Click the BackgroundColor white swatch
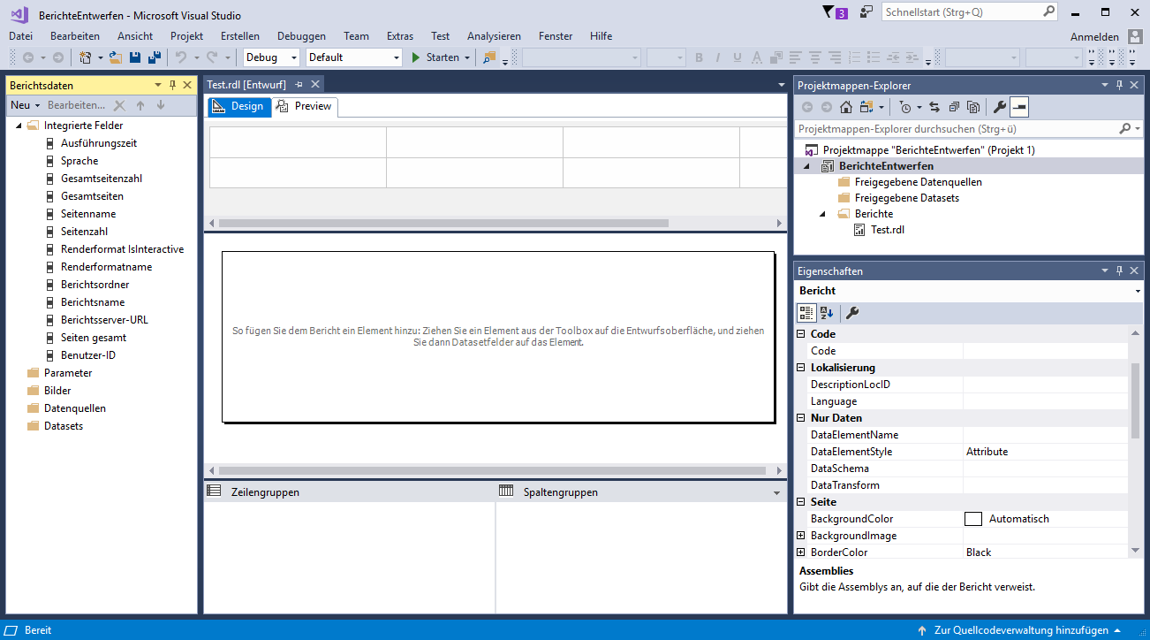1150x640 pixels. tap(973, 519)
